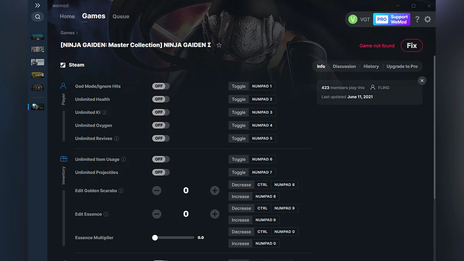Open the second game thumbnail in sidebar
The height and width of the screenshot is (261, 464).
click(x=38, y=49)
